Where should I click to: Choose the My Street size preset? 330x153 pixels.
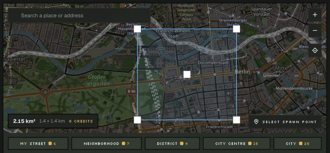(x=38, y=143)
